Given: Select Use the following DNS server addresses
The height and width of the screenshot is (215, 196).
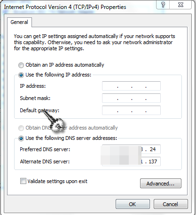Looking at the screenshot, I should 21,138.
